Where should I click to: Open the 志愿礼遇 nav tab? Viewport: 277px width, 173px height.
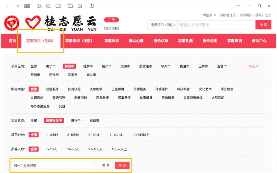pyautogui.click(x=185, y=41)
